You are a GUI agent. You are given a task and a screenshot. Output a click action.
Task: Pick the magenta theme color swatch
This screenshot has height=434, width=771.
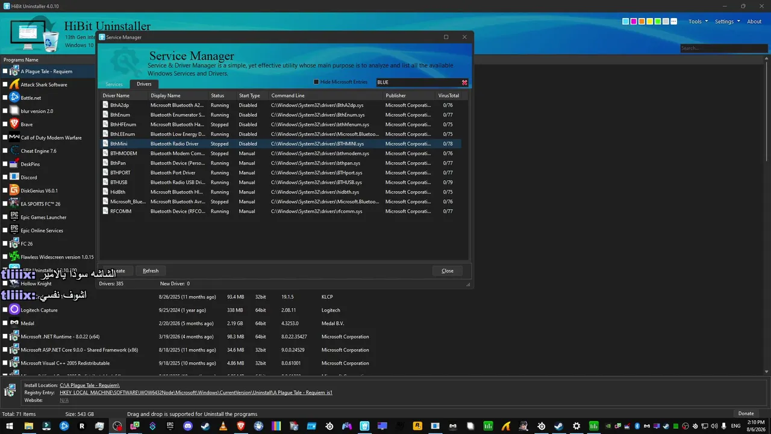[x=634, y=22]
